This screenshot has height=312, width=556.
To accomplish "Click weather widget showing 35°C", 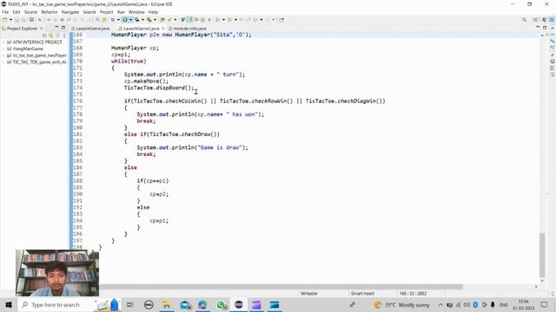I will [x=401, y=304].
